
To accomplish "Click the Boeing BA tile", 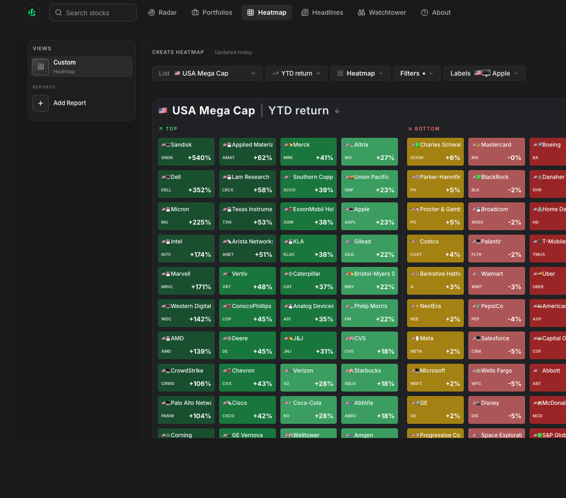I will [548, 151].
